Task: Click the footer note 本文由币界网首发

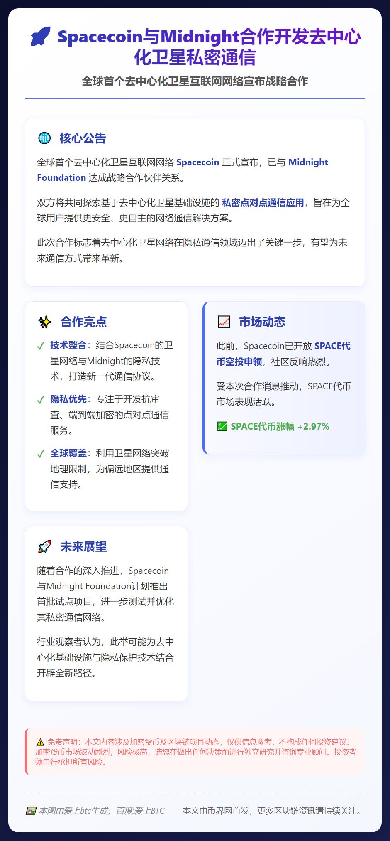Action: pos(272,811)
